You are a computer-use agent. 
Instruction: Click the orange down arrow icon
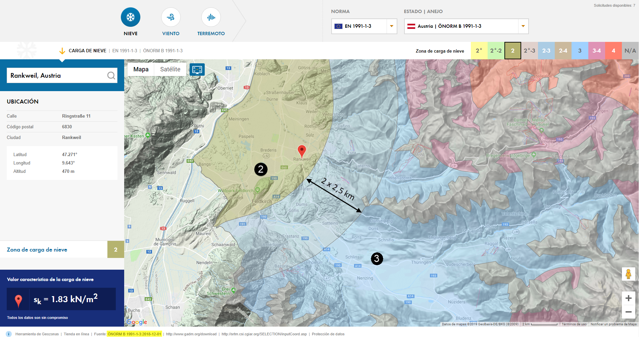pos(62,51)
